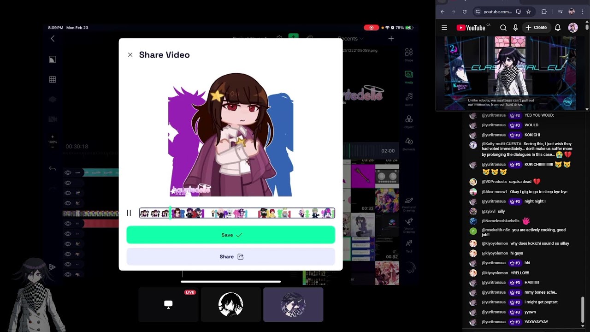Select the Text tool in the editor
The image size is (590, 332).
(x=409, y=245)
